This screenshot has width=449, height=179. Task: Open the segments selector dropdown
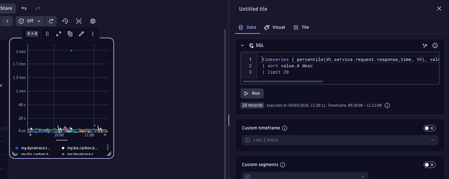(305, 176)
